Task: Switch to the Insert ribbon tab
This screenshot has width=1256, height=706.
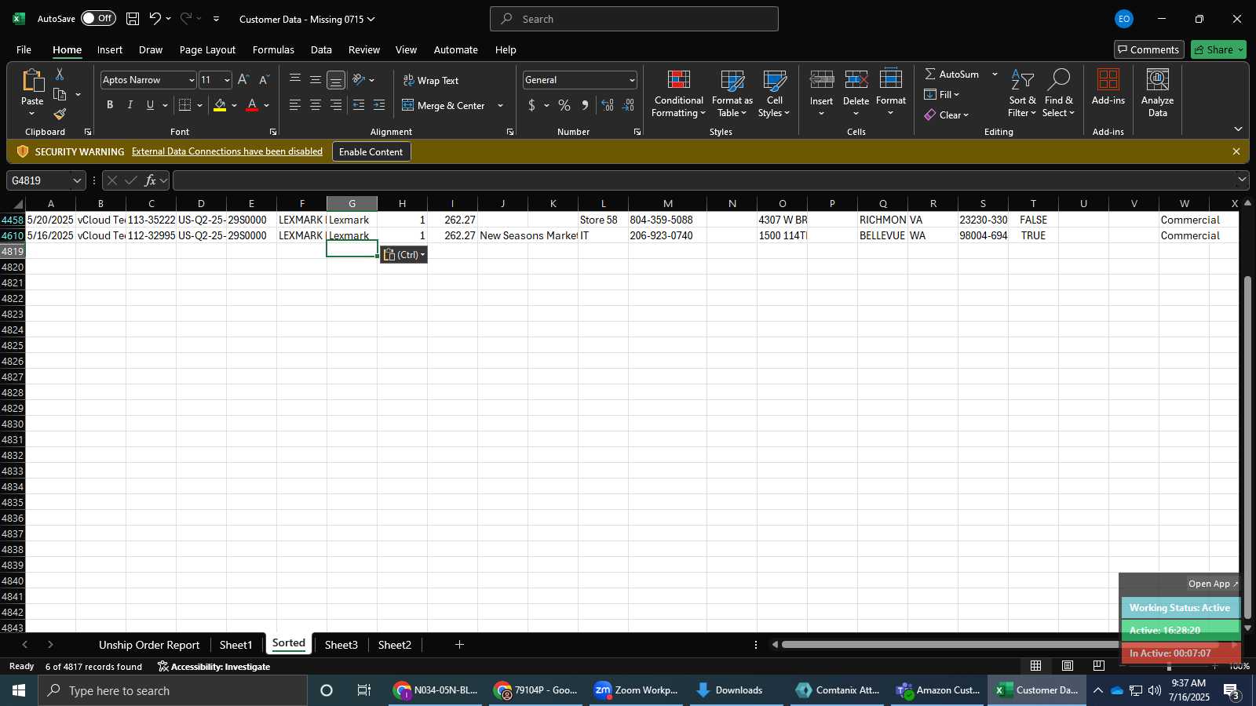Action: pyautogui.click(x=110, y=49)
